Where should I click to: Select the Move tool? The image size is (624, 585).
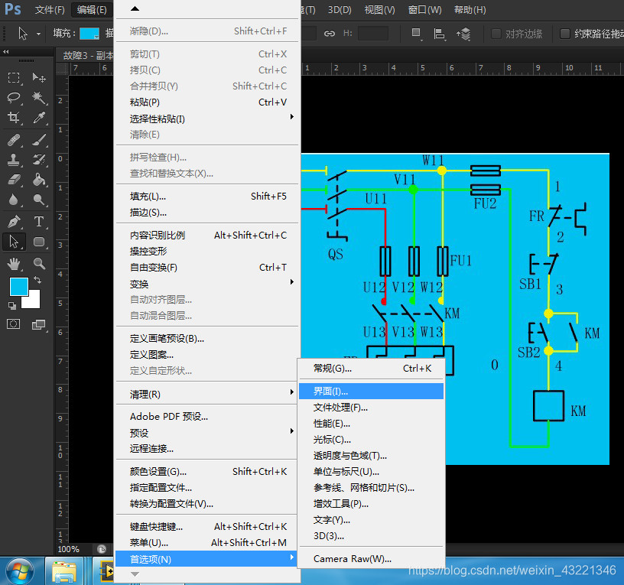pos(39,77)
